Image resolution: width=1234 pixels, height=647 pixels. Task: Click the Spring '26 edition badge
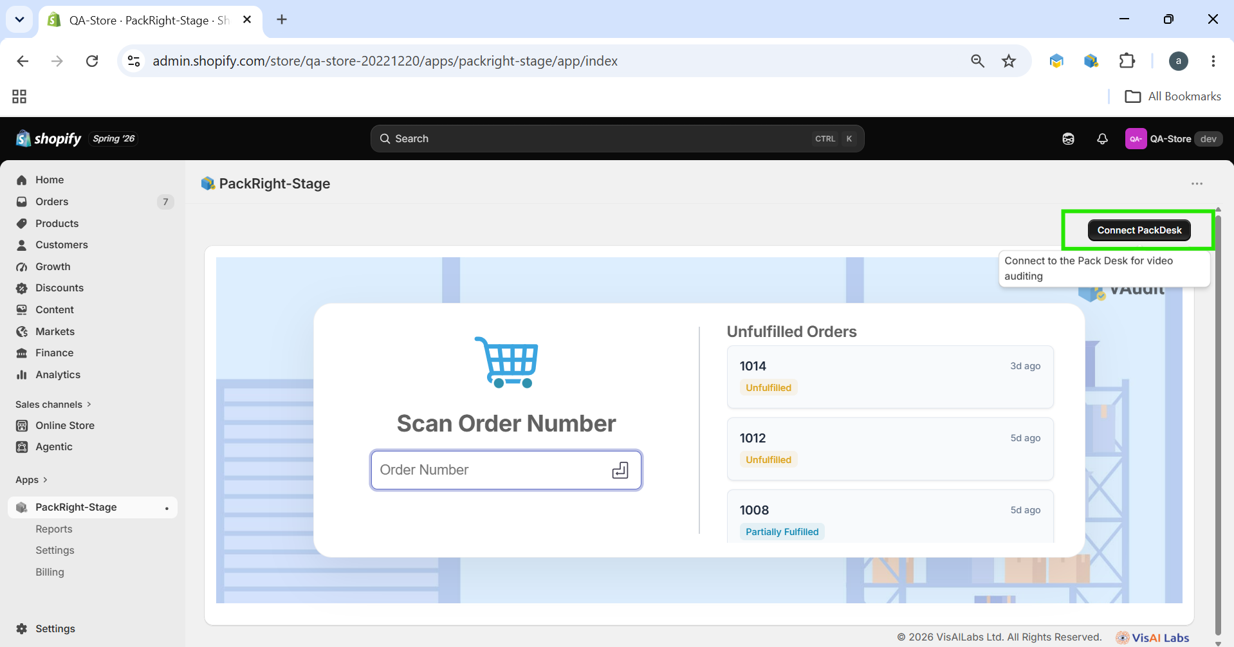[x=114, y=139]
